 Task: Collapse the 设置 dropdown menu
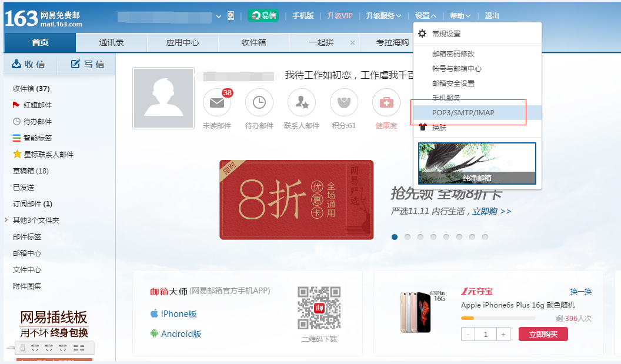(425, 16)
